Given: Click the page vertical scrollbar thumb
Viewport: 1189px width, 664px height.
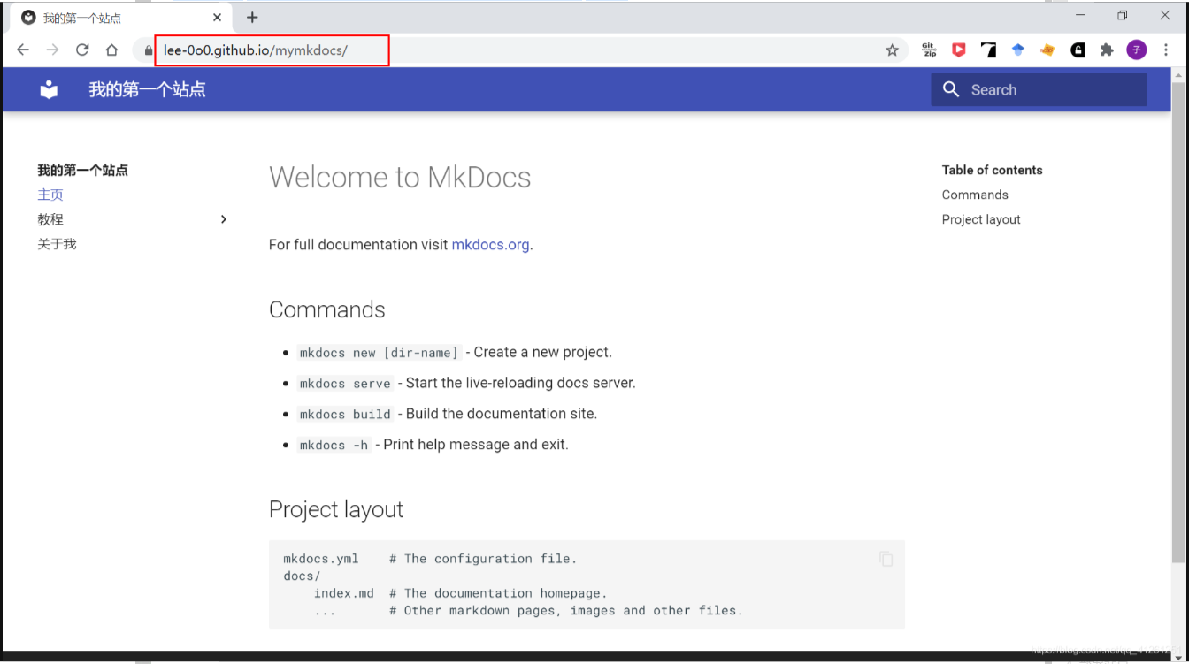Looking at the screenshot, I should [1177, 323].
